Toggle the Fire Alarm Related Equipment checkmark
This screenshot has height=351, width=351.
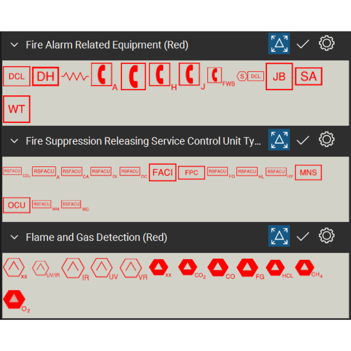pos(303,44)
